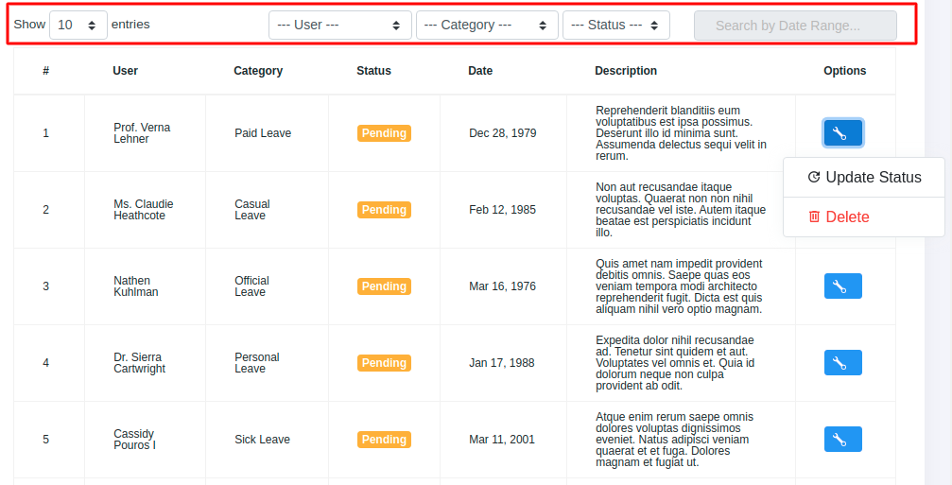Open wrench options for Prof. Verna Lehner row
The image size is (952, 485).
(842, 133)
